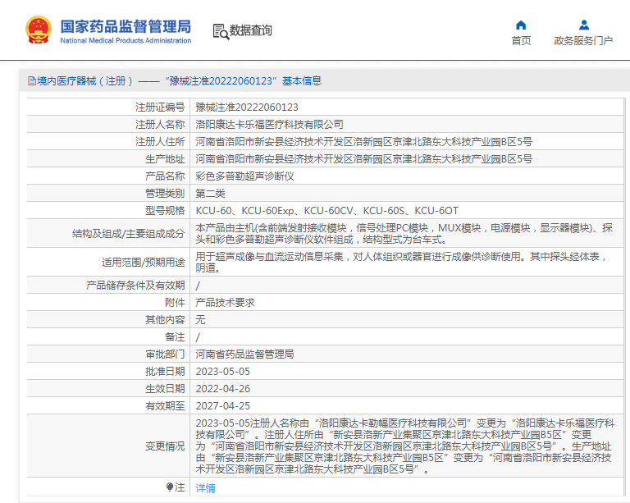Image resolution: width=630 pixels, height=503 pixels.
Task: Click the 生产地址 address value
Action: 364,159
